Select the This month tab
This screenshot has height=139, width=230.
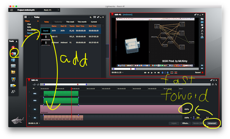(82, 22)
